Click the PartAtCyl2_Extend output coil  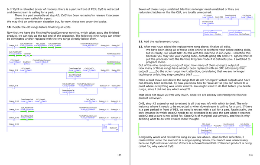(x=114, y=56)
